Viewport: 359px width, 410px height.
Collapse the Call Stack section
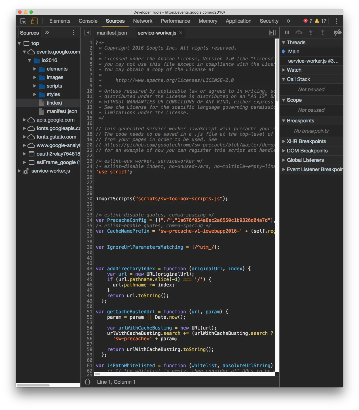pyautogui.click(x=311, y=79)
